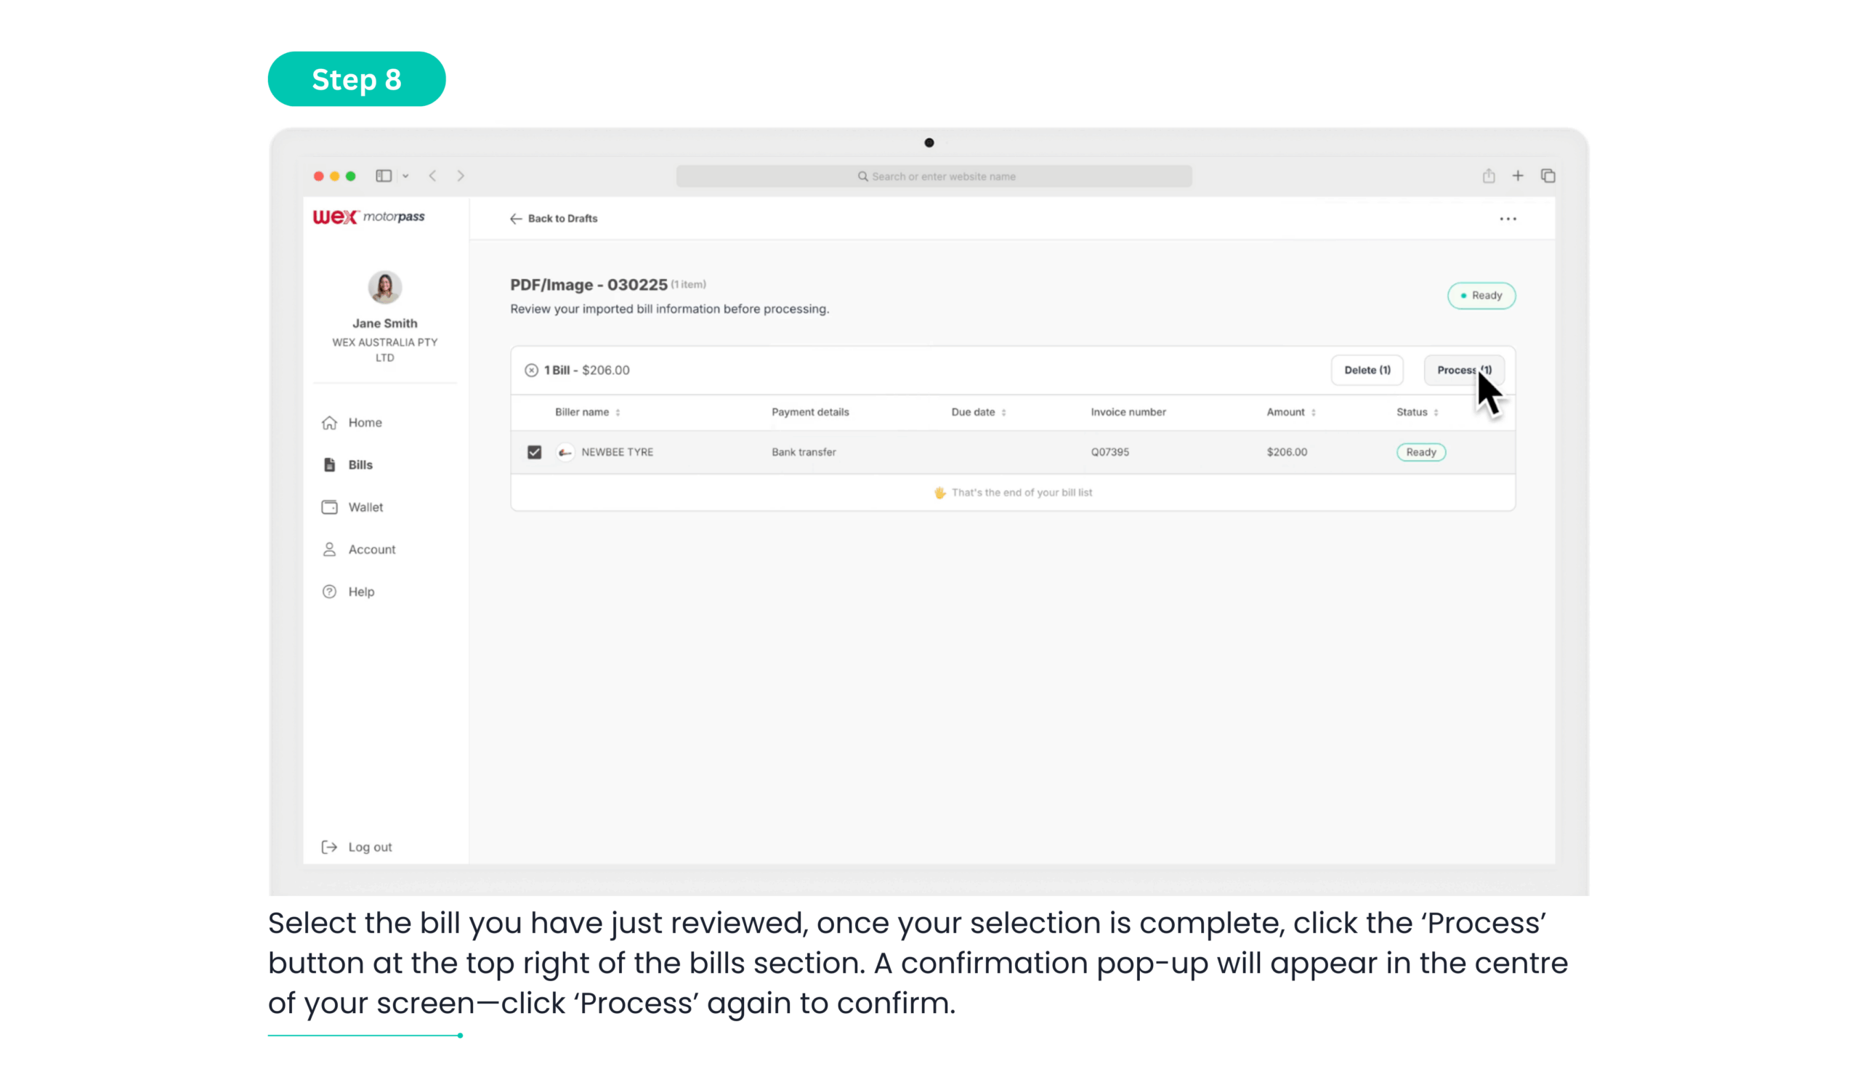Navigate to the Account section

pyautogui.click(x=371, y=549)
